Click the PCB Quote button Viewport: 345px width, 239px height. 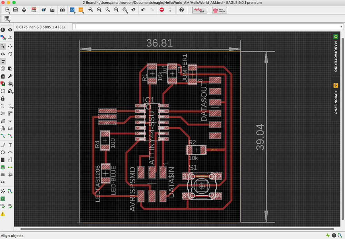point(219,10)
